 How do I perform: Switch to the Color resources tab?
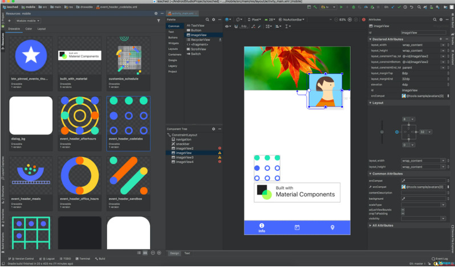tap(29, 28)
